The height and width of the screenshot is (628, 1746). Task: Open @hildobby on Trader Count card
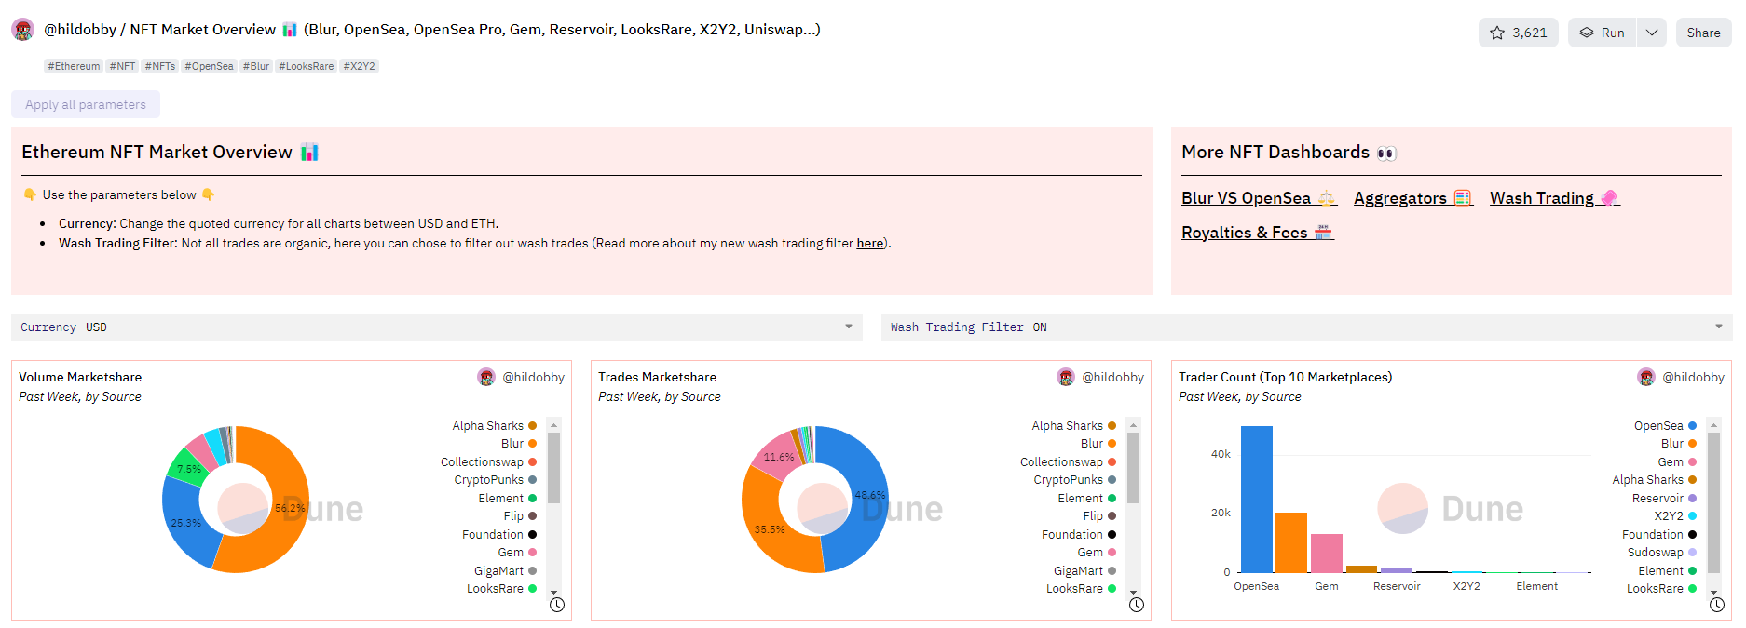[x=1693, y=377]
